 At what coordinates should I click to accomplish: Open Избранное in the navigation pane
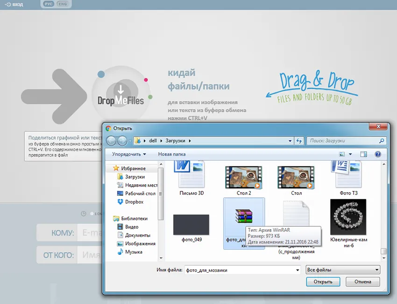[x=133, y=168]
